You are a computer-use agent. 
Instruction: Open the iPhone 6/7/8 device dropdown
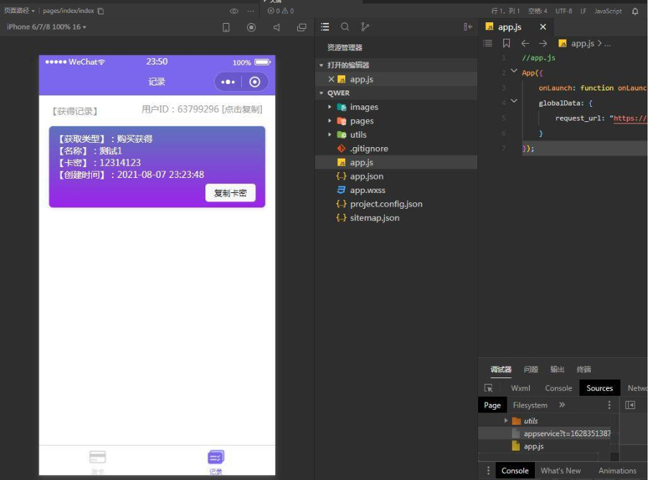47,27
